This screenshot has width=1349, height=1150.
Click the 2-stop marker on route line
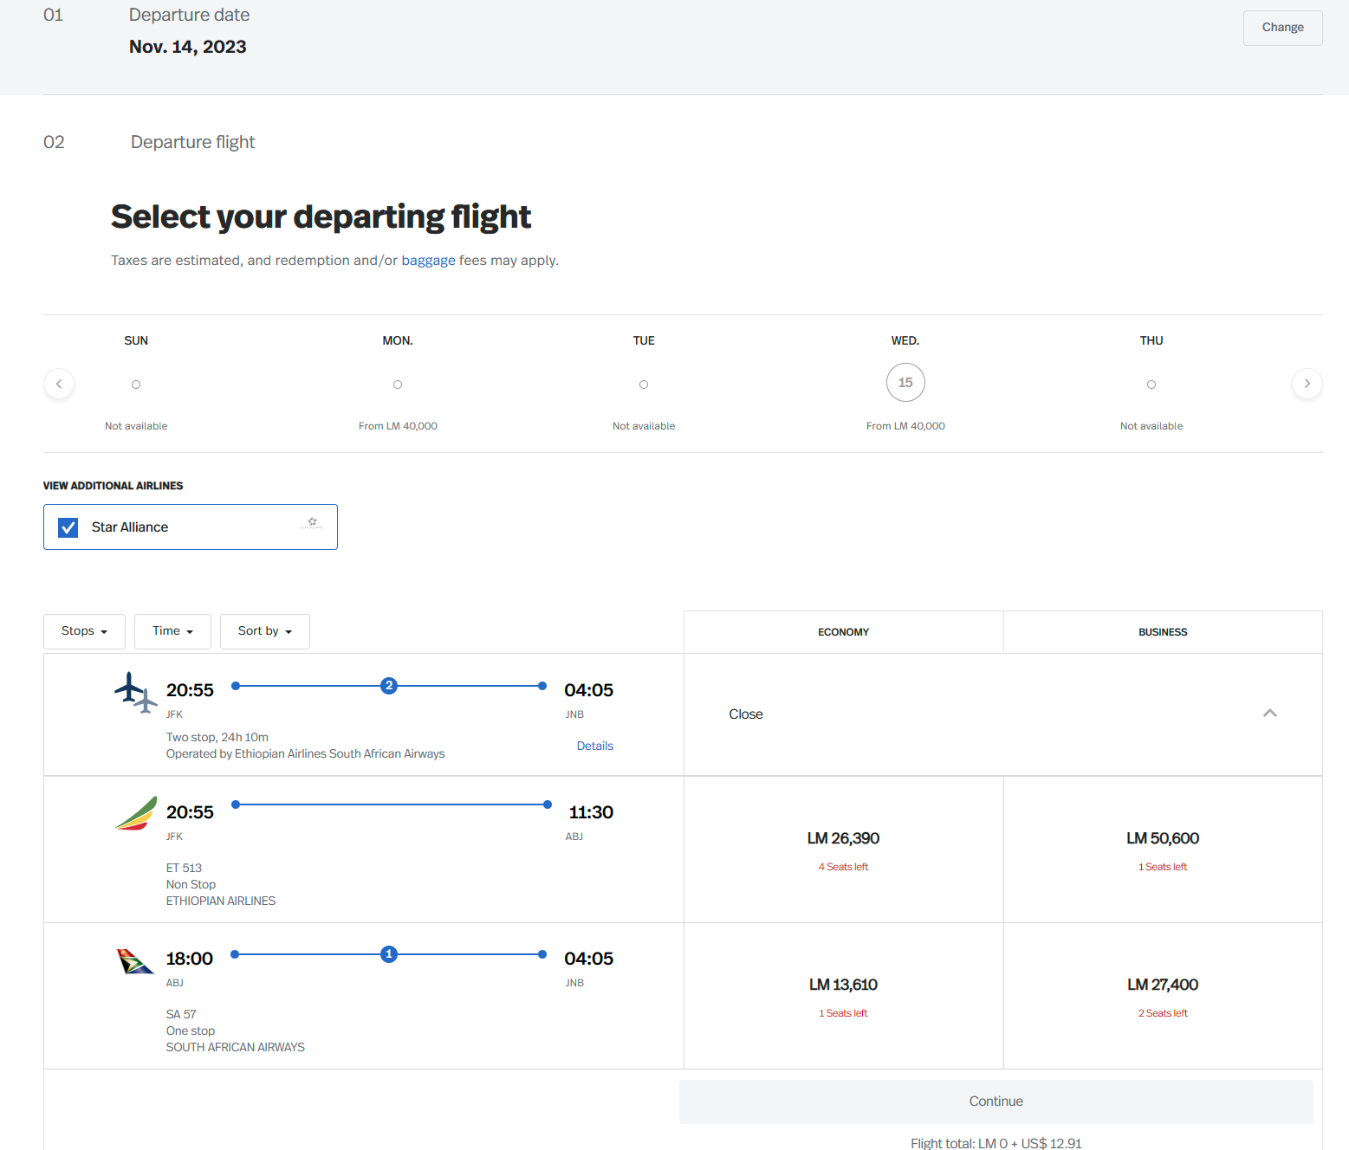click(389, 686)
